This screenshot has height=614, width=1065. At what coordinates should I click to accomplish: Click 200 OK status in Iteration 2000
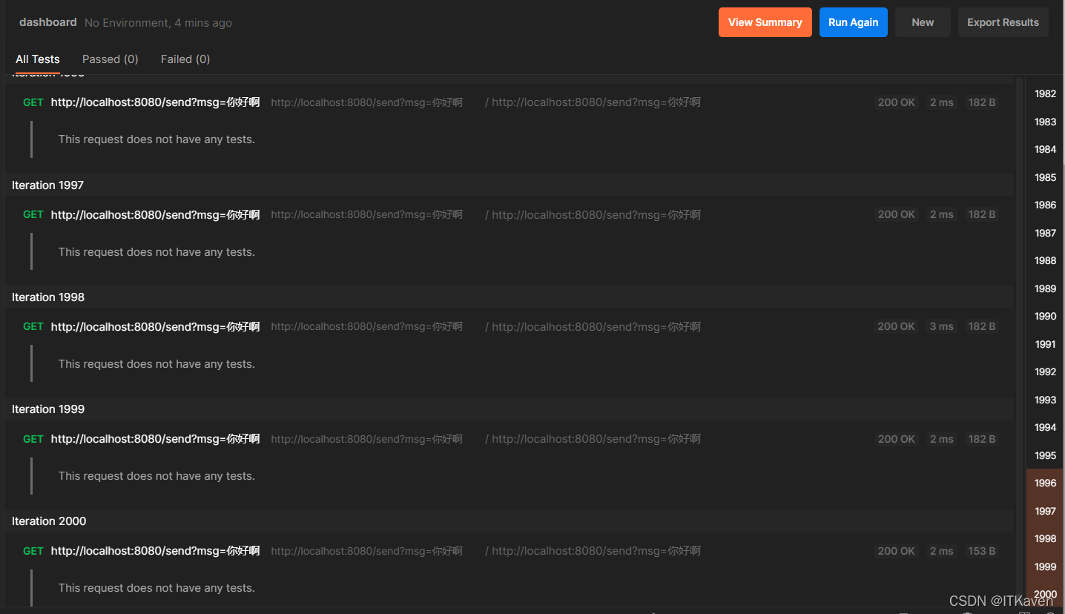[x=896, y=551]
